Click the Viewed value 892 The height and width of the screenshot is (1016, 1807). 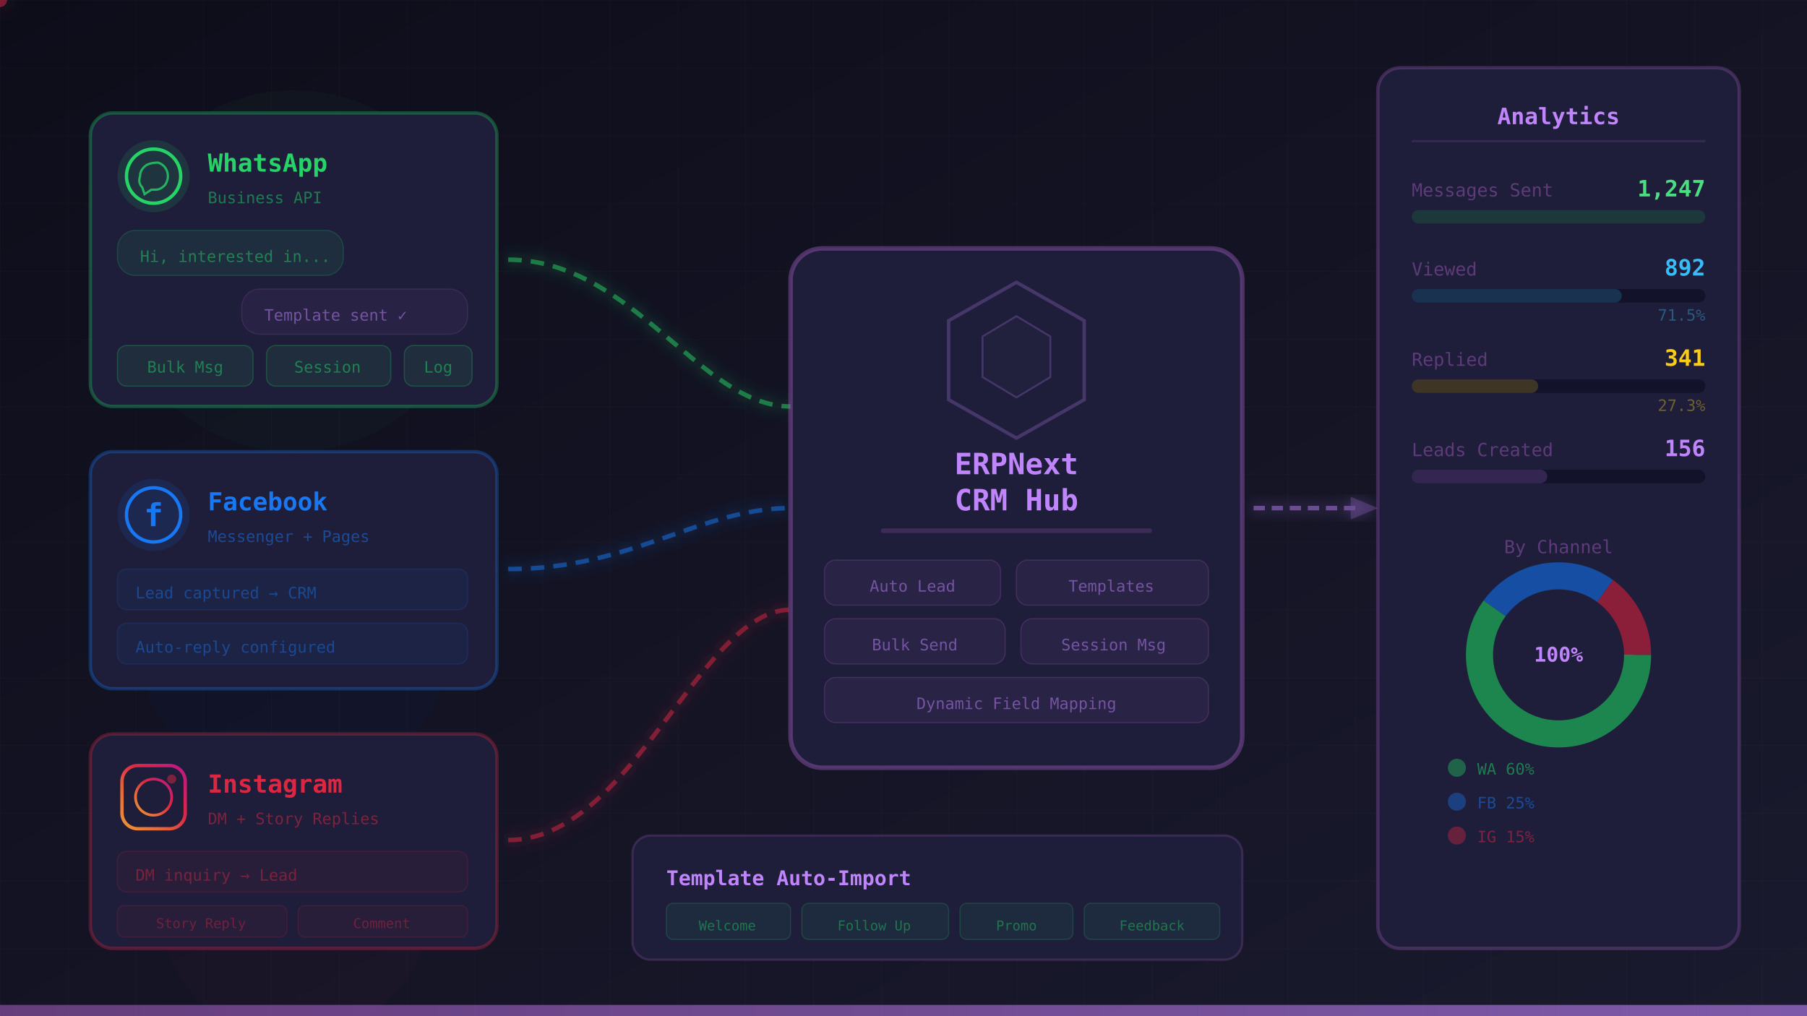coord(1684,267)
